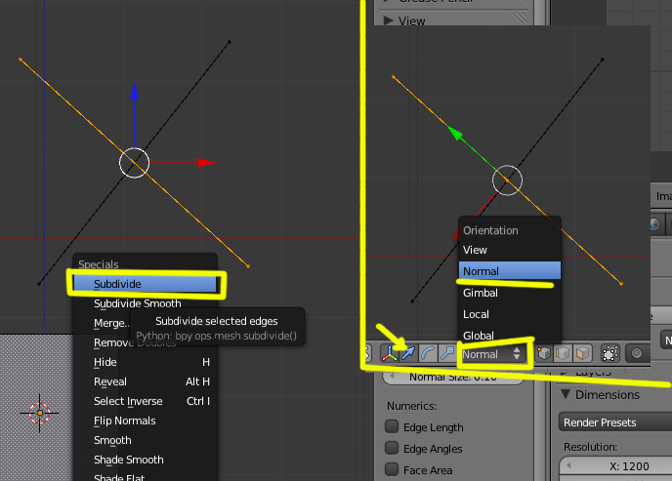Screen dimensions: 672x481
Task: Enable the Edge Angles checkbox
Action: (392, 448)
